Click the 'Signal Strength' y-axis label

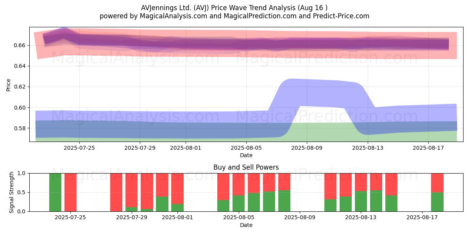(x=12, y=192)
